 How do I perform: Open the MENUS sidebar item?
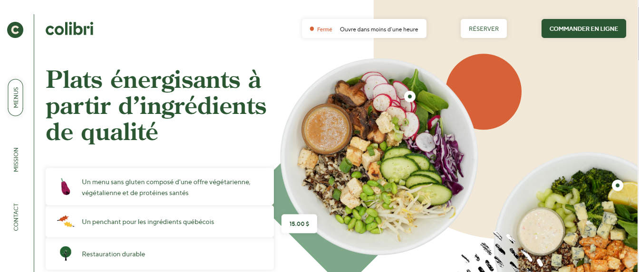click(15, 97)
